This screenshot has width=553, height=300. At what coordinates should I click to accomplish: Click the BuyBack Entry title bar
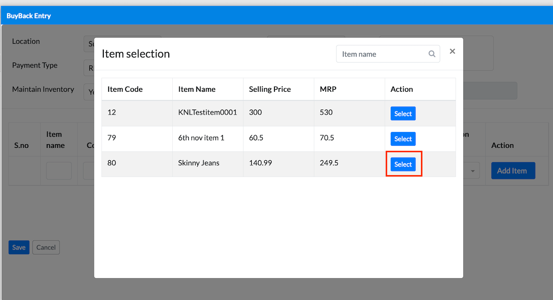click(276, 15)
